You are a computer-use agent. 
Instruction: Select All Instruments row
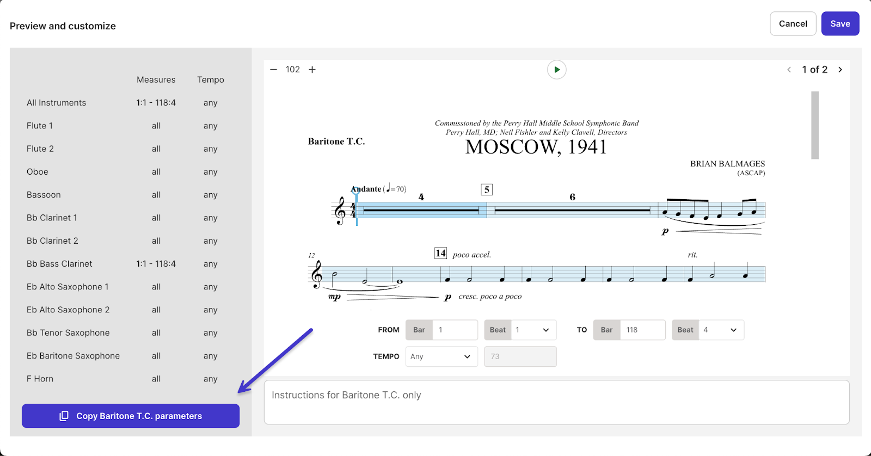pyautogui.click(x=131, y=103)
